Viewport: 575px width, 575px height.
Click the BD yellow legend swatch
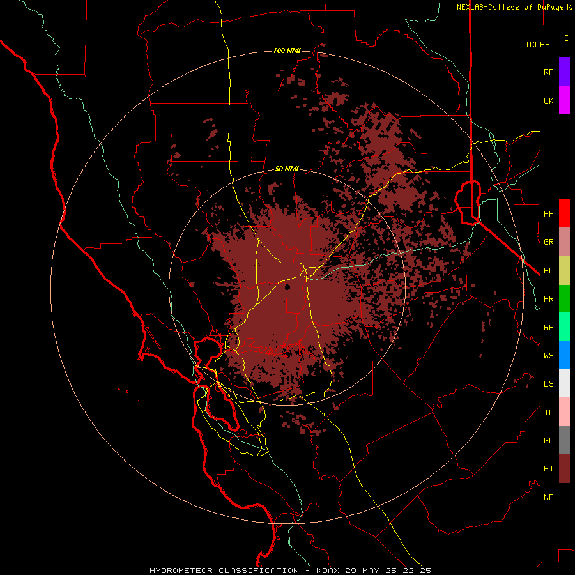[x=564, y=271]
